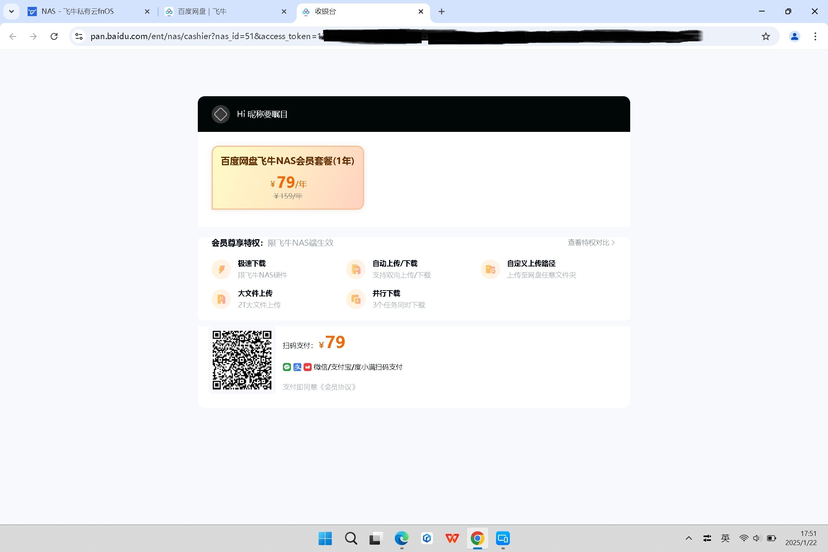The image size is (828, 552).
Task: Close the NAS - 飞牛私有云fnOS tab
Action: tap(147, 11)
